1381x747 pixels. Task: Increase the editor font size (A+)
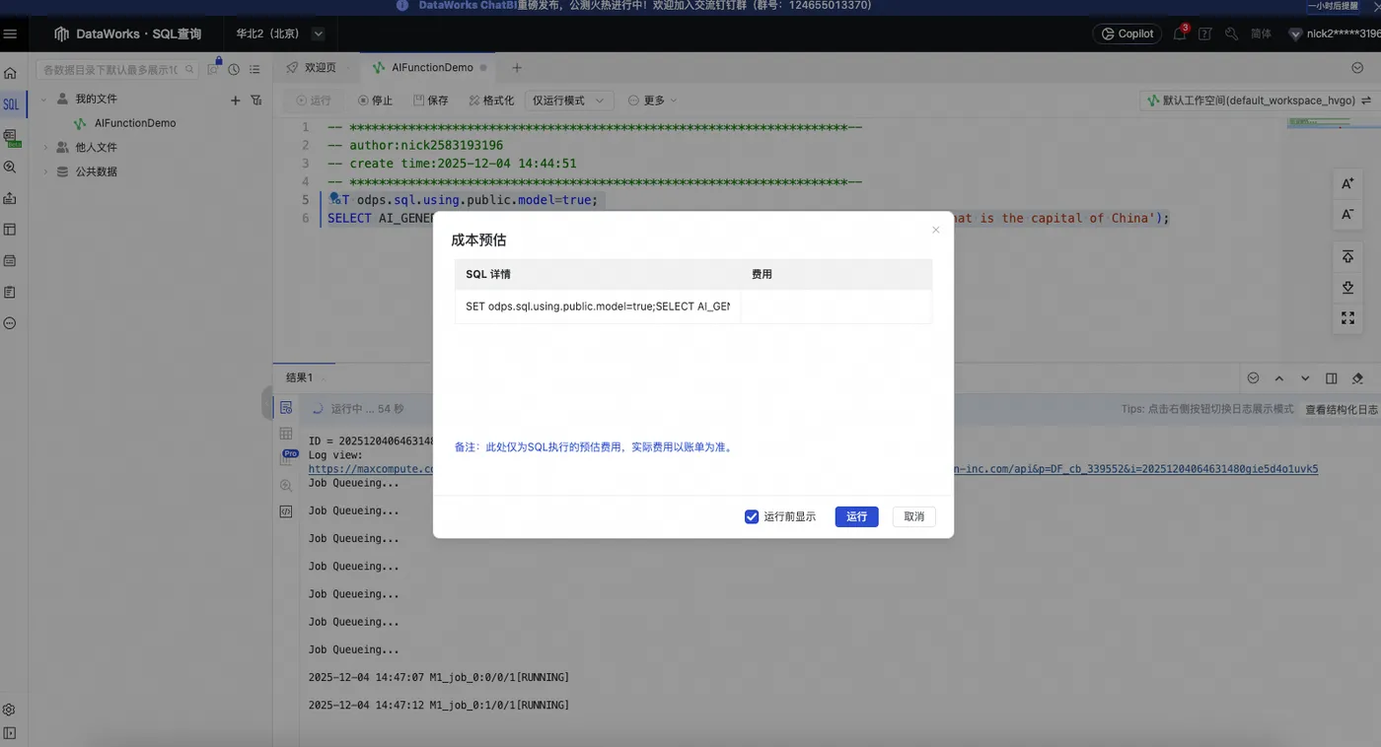pyautogui.click(x=1347, y=184)
